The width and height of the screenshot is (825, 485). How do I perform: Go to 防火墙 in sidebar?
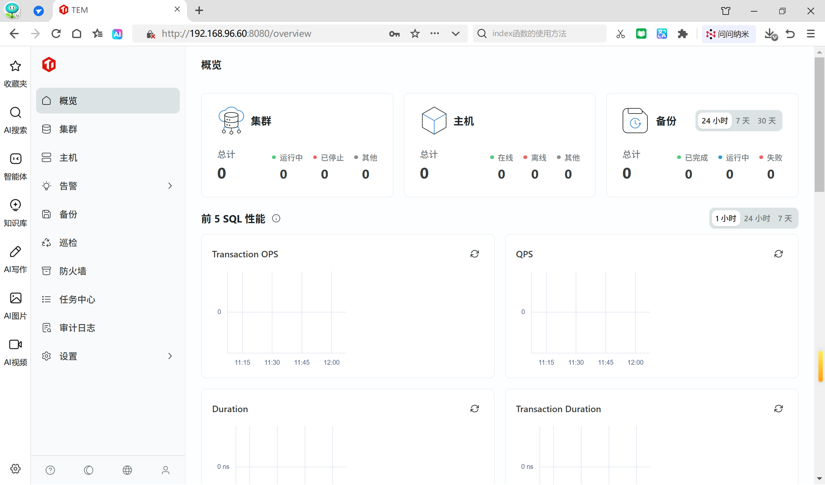click(x=73, y=271)
